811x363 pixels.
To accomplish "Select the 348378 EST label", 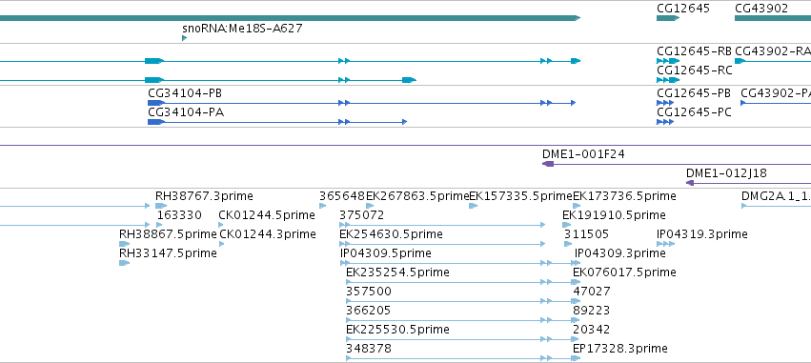I will (369, 349).
